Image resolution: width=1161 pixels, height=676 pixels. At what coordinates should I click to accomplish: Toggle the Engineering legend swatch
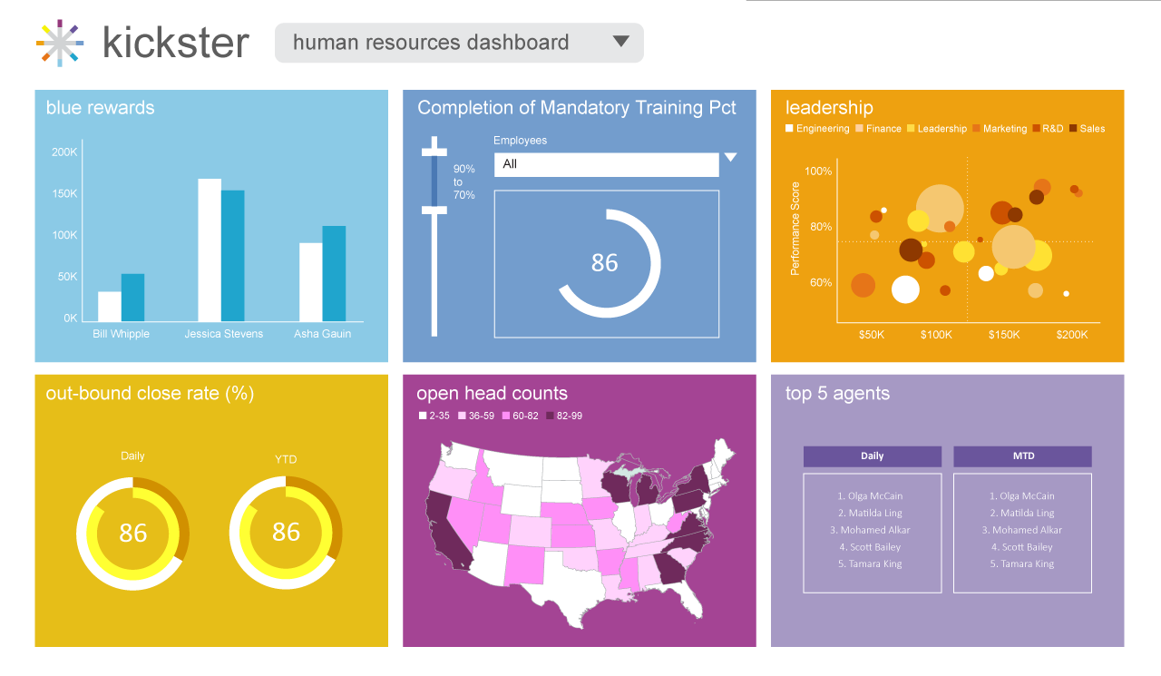click(790, 129)
